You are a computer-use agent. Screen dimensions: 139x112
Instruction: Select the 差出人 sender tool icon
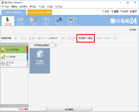47,21
